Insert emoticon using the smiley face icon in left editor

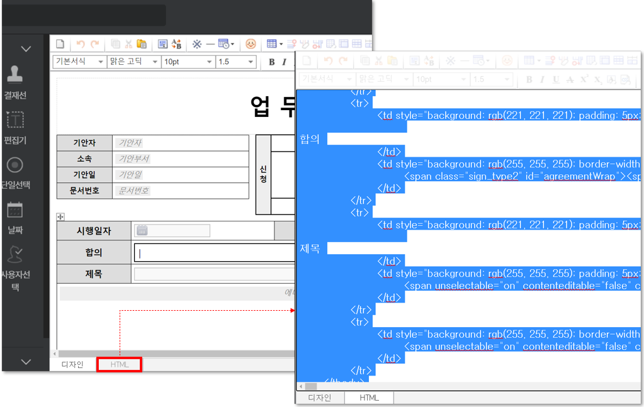pyautogui.click(x=251, y=44)
